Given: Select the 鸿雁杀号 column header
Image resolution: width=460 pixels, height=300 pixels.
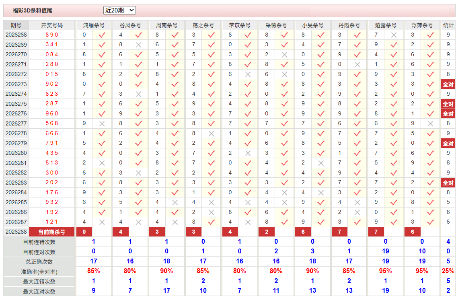Looking at the screenshot, I should tap(94, 25).
